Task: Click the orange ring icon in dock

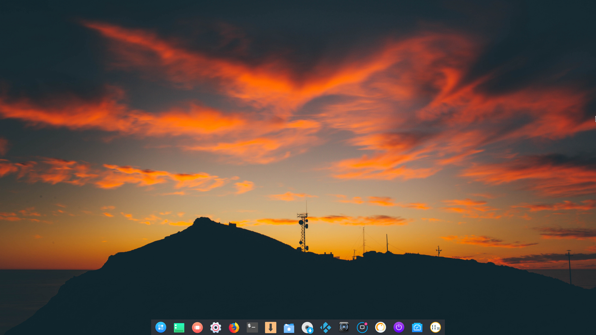Action: coord(381,327)
